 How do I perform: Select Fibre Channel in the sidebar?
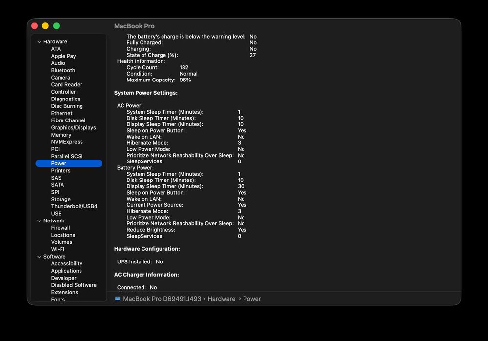[x=68, y=120]
